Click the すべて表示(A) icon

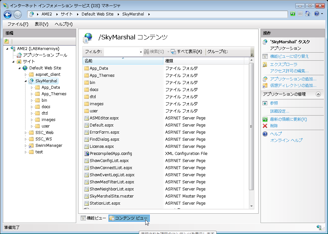(x=173, y=51)
